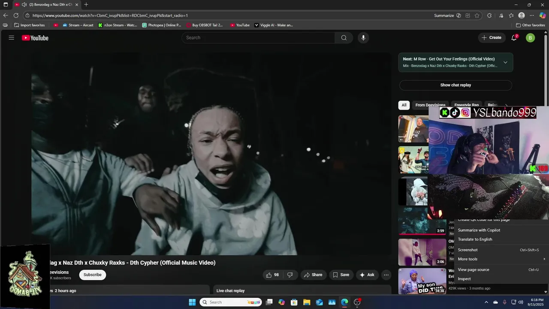Screen dimensions: 549x309
Task: Mute tab via speaker icon on tab
Action: click(x=24, y=5)
